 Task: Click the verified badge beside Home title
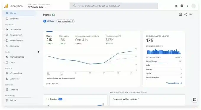coord(54,15)
